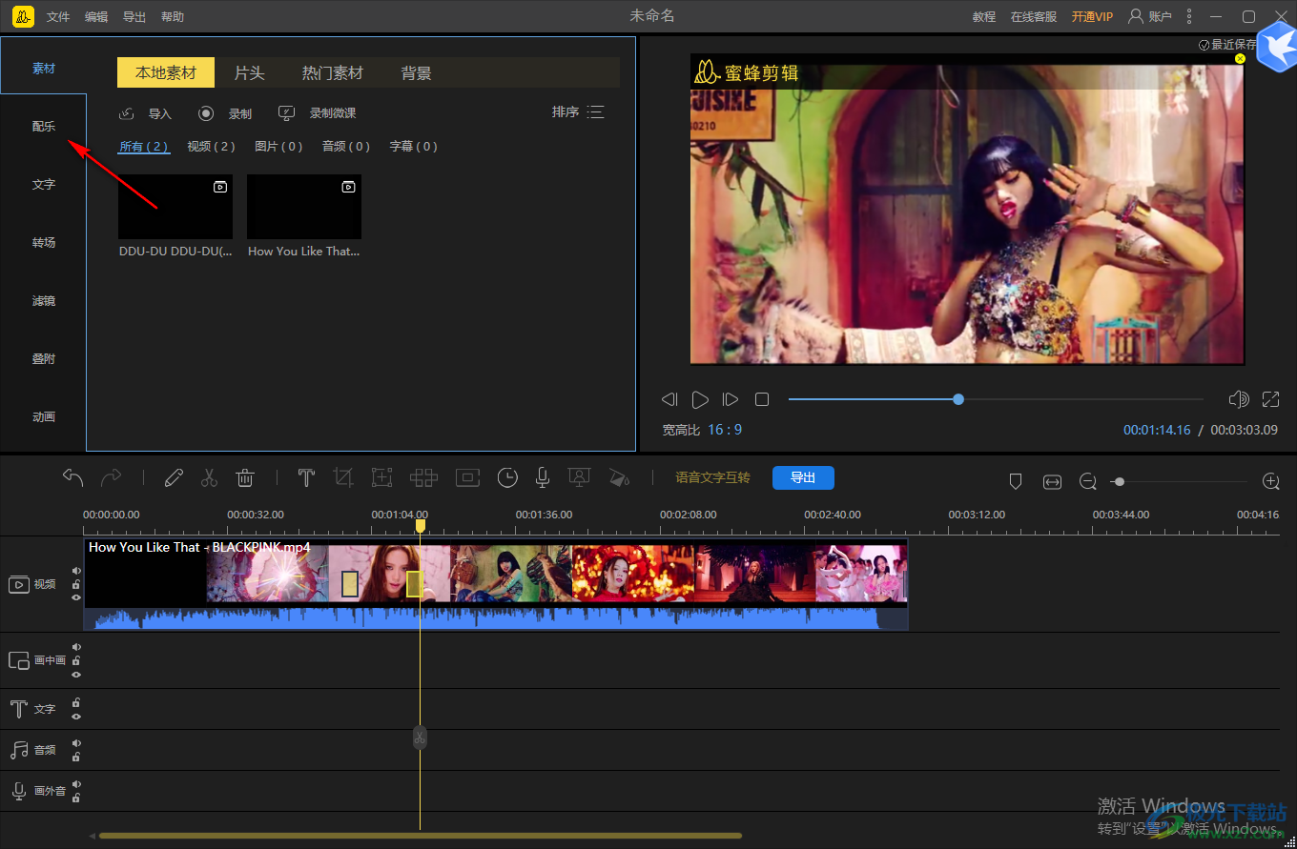Mute the 视频 track speaker toggle
Viewport: 1297px width, 849px height.
click(76, 571)
